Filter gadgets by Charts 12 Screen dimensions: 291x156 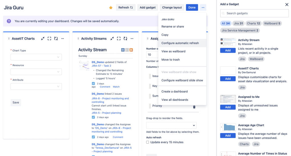[x=254, y=23]
